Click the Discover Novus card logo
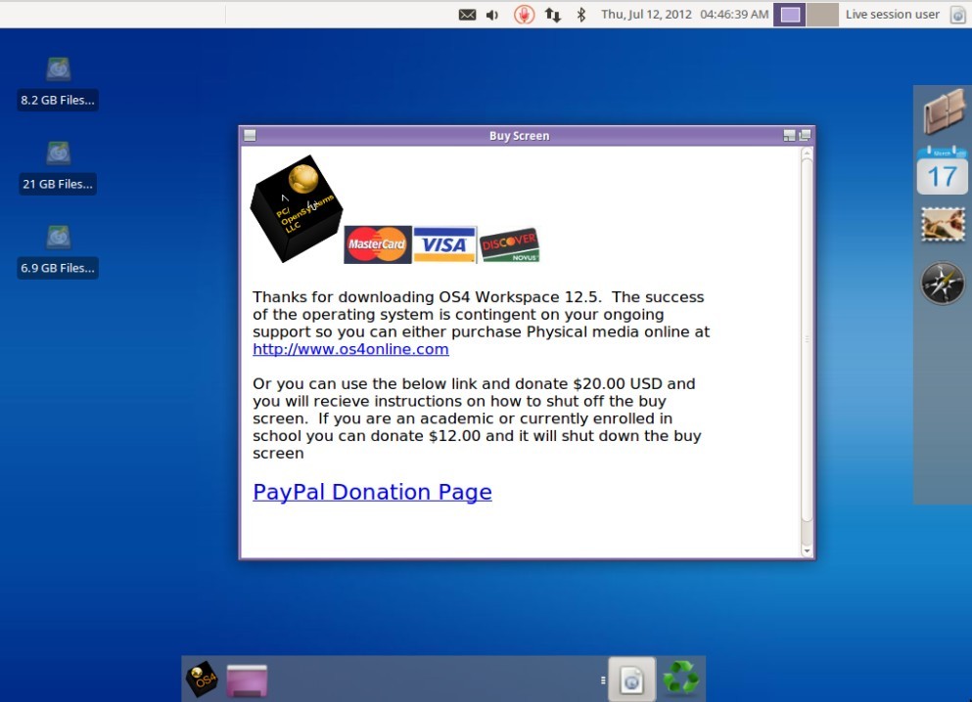The height and width of the screenshot is (702, 972). pos(510,245)
